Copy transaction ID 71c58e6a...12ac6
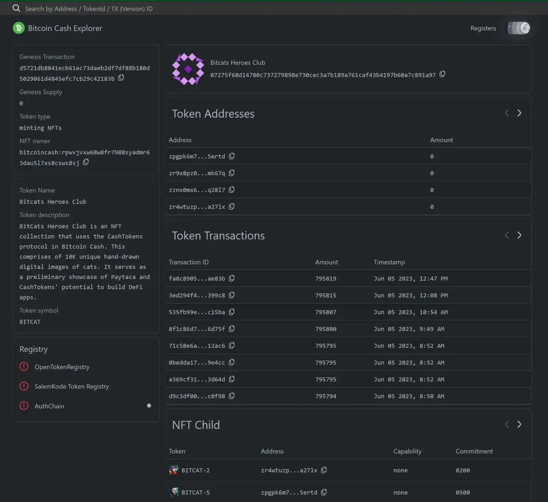Screen dimensions: 548x502 click(231, 345)
